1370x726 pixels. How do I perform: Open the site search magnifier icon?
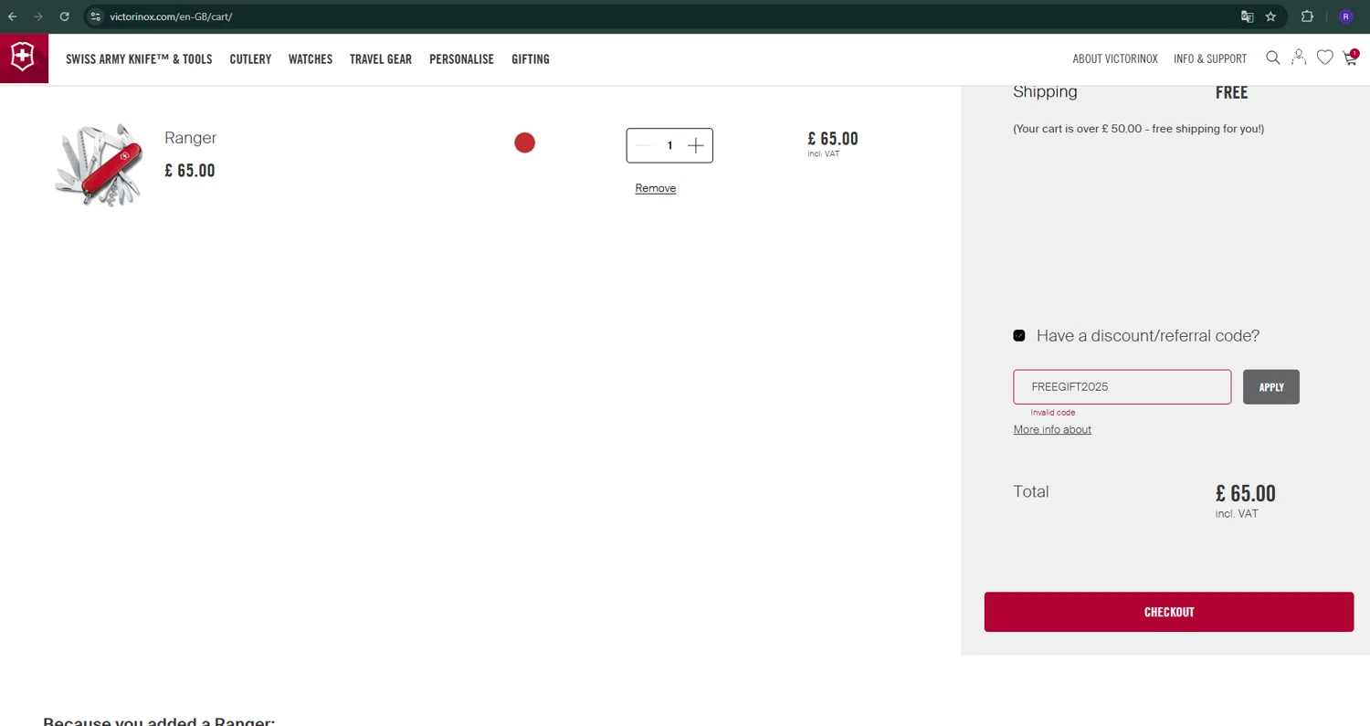[1272, 58]
